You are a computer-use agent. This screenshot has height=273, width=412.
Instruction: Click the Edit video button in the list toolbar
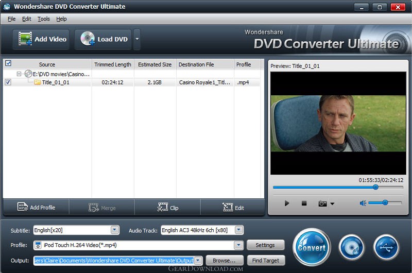coord(233,208)
